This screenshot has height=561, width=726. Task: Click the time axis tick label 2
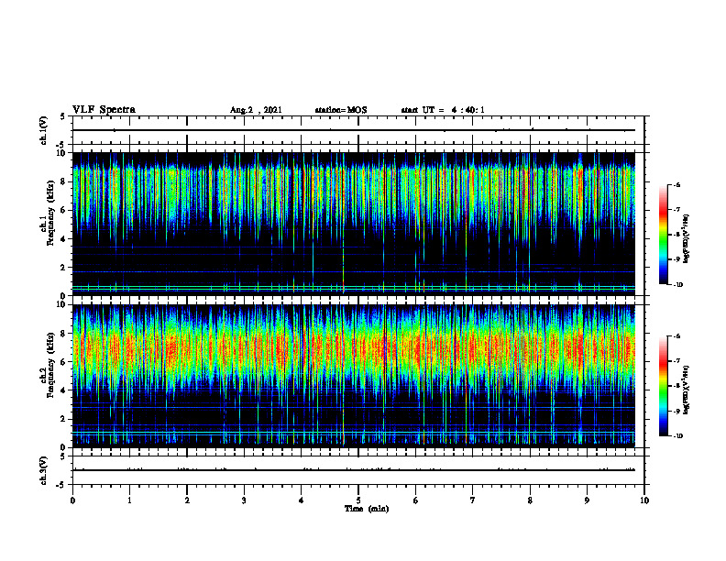[x=187, y=500]
